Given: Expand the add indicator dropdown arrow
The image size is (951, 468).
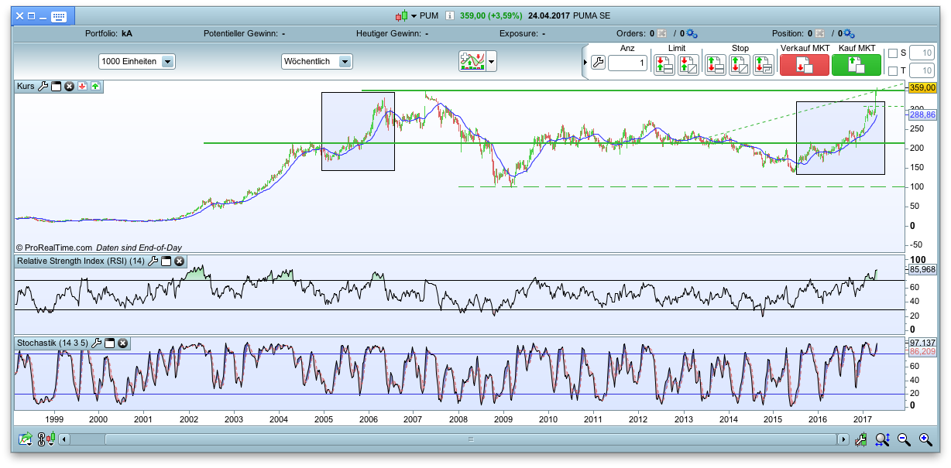Looking at the screenshot, I should tap(491, 62).
